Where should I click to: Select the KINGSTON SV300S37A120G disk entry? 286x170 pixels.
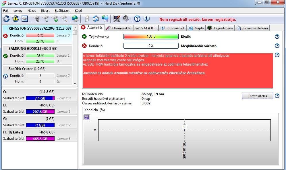pos(37,35)
